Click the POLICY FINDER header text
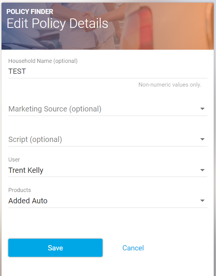The width and height of the screenshot is (216, 276). point(30,12)
